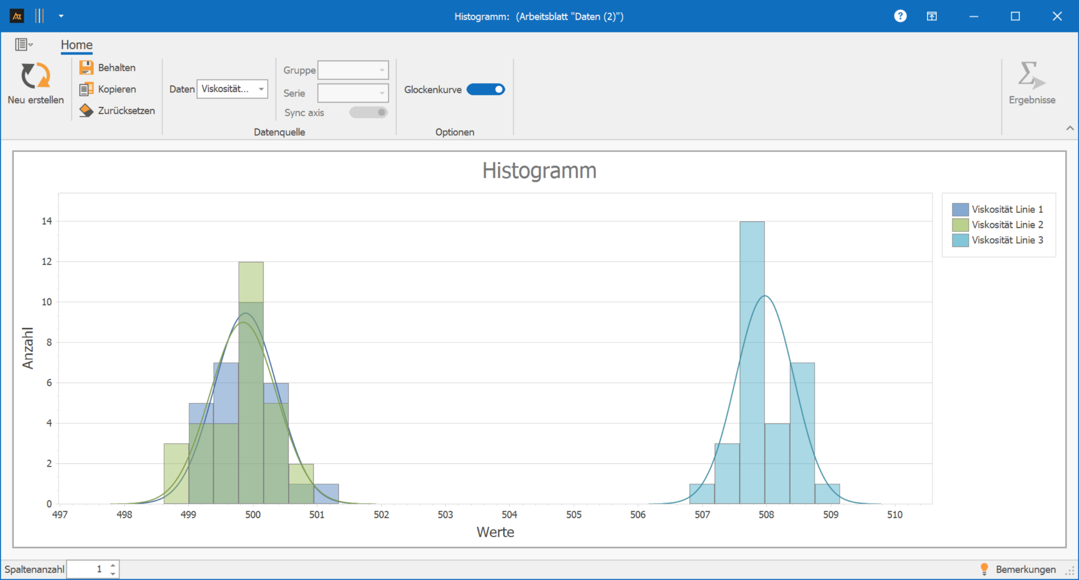Click the Spaltenanzahl input field
The image size is (1079, 580).
[x=88, y=569]
